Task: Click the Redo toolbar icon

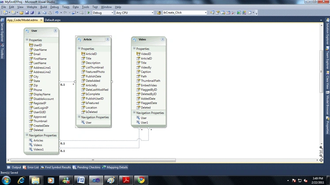Action: coord(65,13)
